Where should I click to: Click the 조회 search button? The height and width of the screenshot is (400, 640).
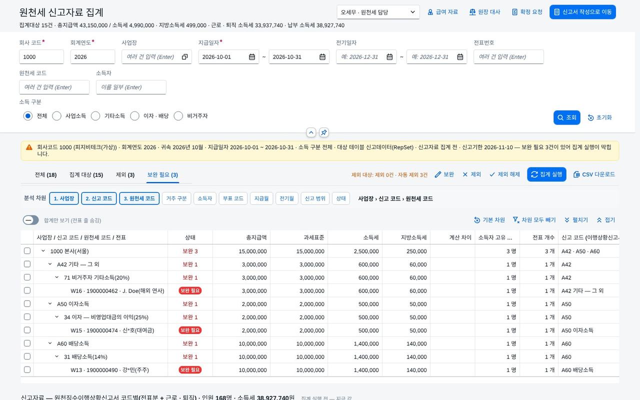click(566, 117)
